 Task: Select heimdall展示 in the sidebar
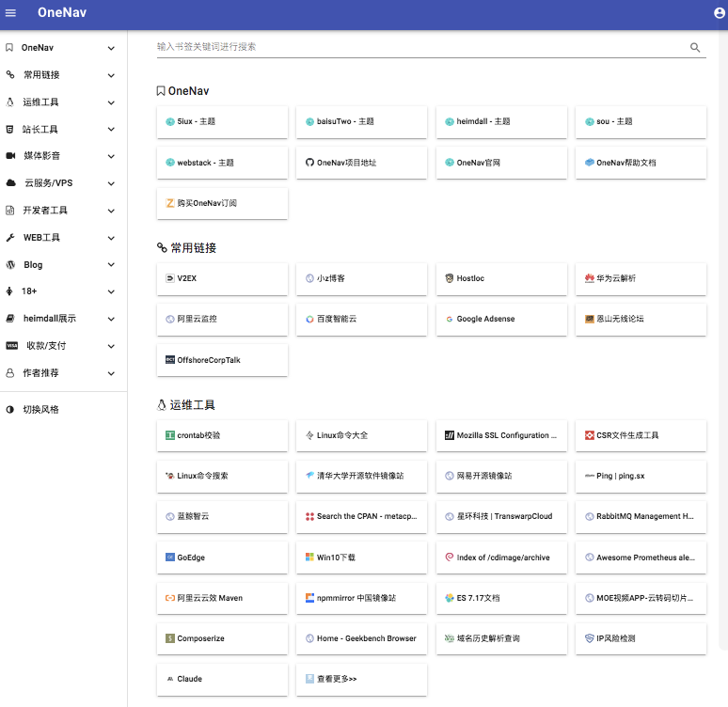50,319
